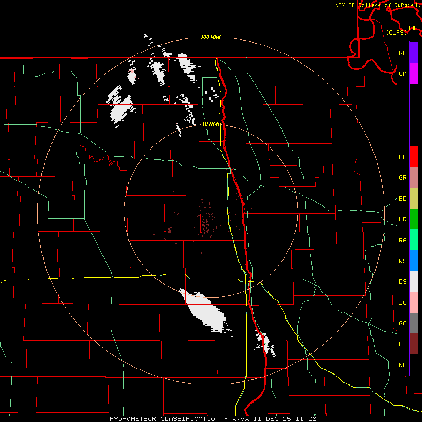Click the GR legend color swatch

[414, 178]
